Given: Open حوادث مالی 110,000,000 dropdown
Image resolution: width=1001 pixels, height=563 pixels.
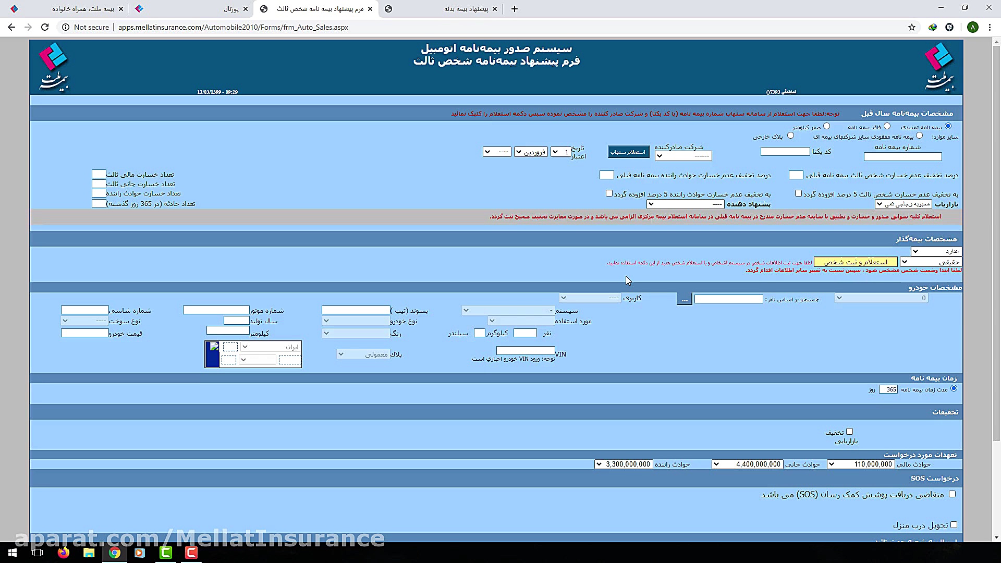Looking at the screenshot, I should [x=861, y=464].
